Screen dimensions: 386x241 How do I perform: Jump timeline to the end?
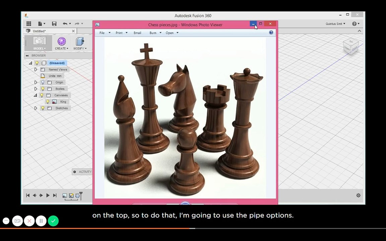click(55, 195)
